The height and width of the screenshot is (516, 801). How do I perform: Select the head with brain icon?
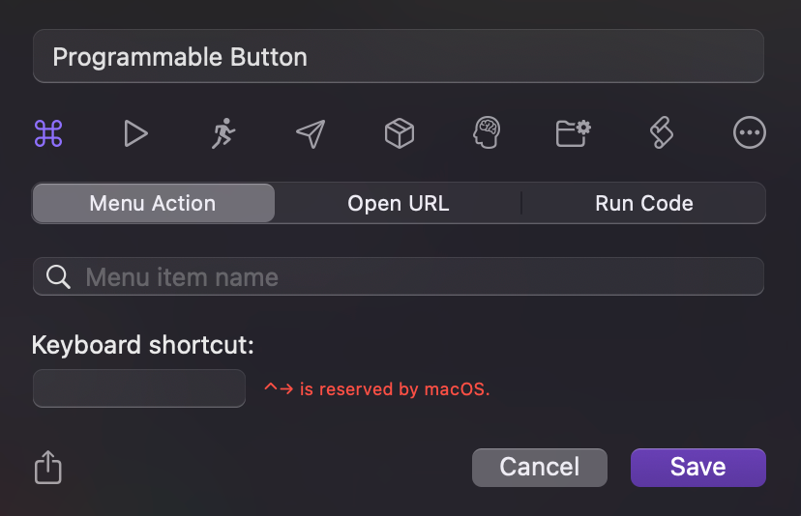487,133
